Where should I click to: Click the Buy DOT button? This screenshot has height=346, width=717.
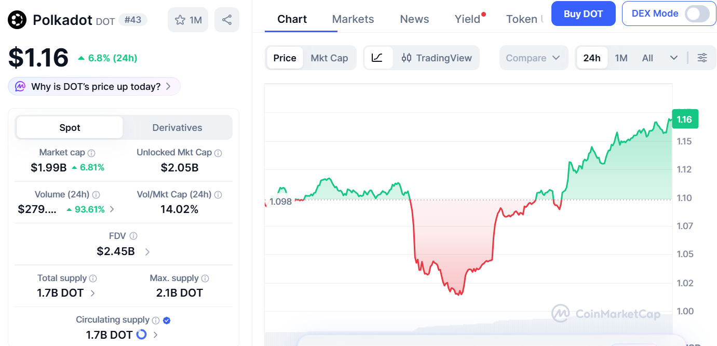tap(583, 14)
